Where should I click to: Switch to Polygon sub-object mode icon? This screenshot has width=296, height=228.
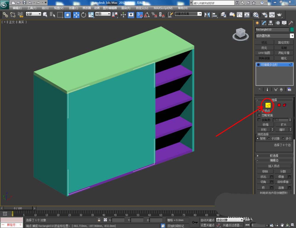click(x=279, y=105)
